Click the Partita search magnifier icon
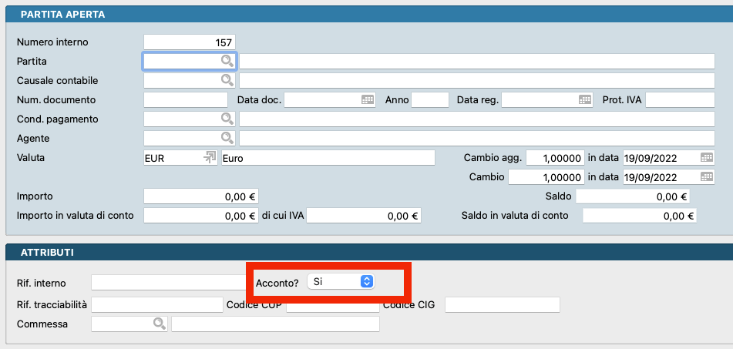This screenshot has width=733, height=349. tap(227, 60)
